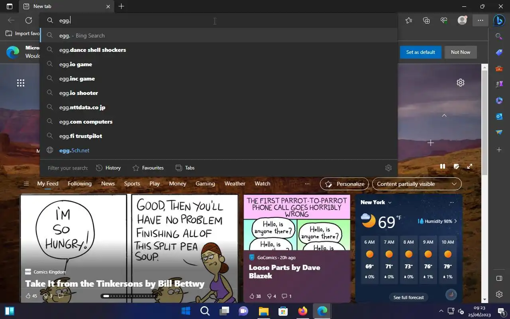Open File Explorer from taskbar
510x319 pixels.
point(264,311)
